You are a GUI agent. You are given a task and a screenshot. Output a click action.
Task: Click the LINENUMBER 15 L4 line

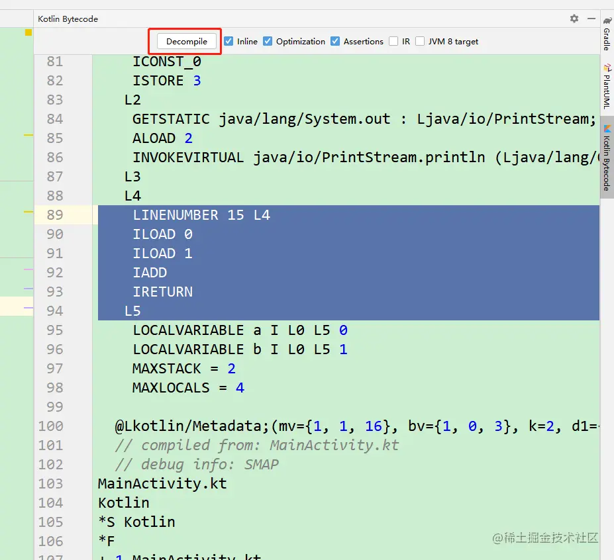click(201, 215)
